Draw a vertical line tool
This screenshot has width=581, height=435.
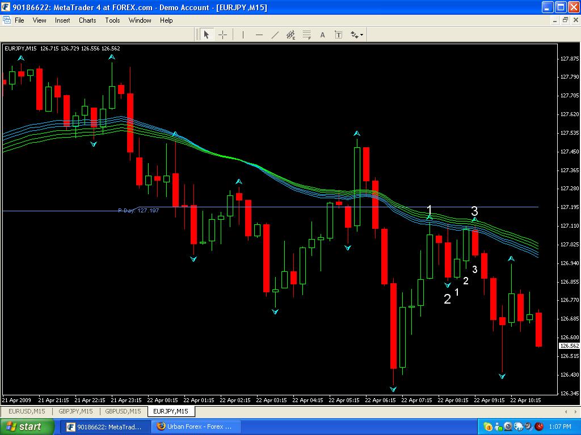[x=243, y=35]
